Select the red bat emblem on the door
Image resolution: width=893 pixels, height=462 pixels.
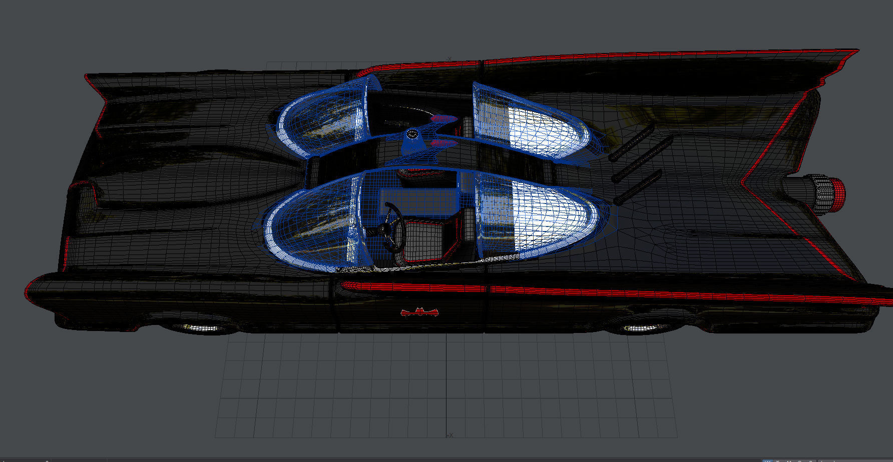tap(419, 312)
